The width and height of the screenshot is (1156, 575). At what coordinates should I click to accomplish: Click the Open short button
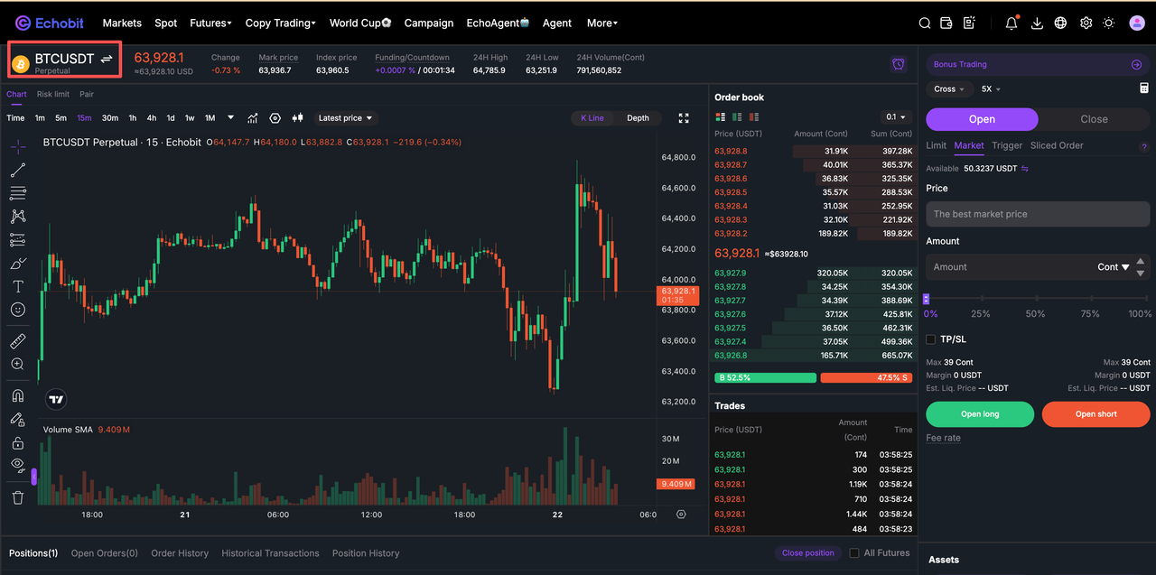[1095, 414]
